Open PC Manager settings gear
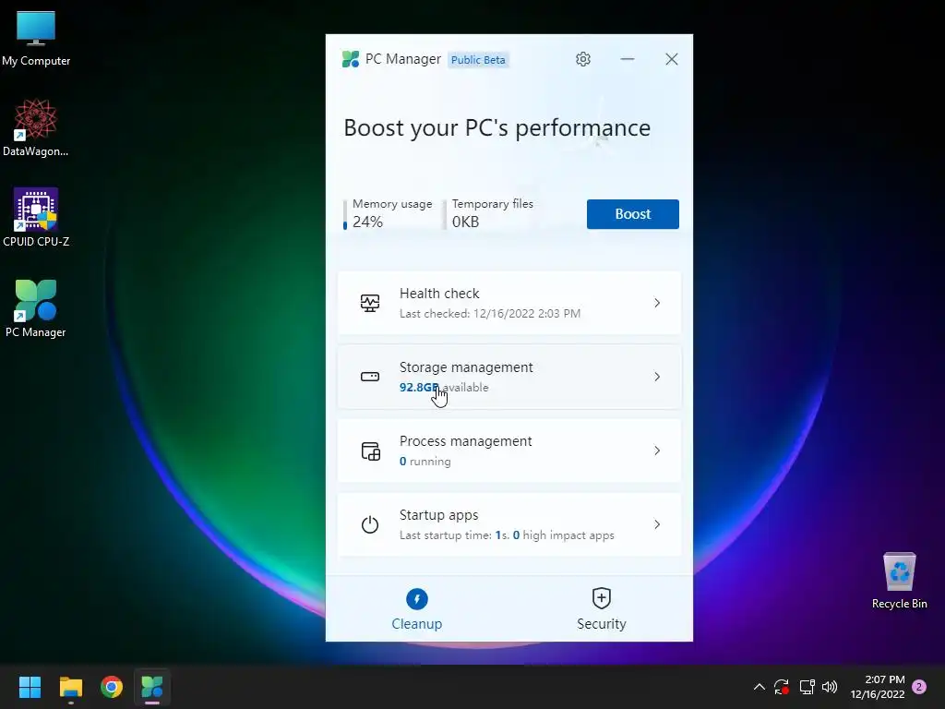 [583, 59]
